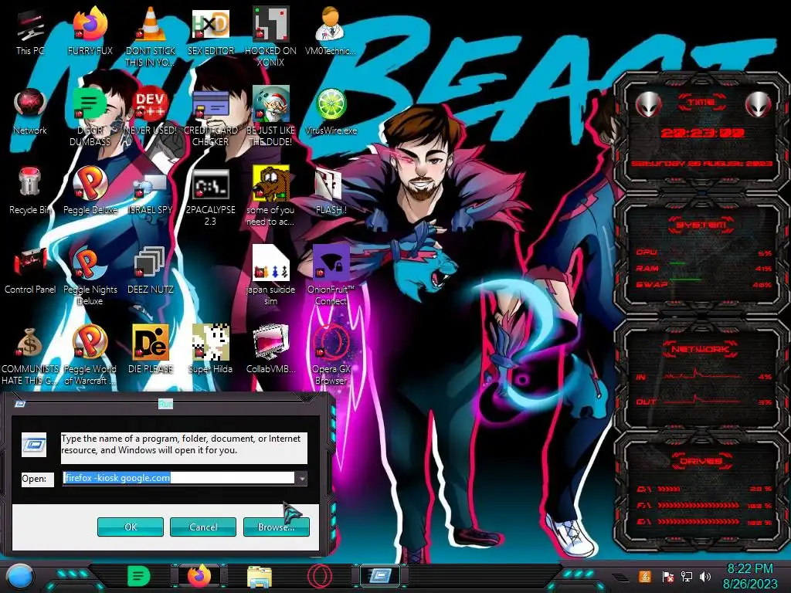Open the volume speaker tray icon

(x=706, y=576)
